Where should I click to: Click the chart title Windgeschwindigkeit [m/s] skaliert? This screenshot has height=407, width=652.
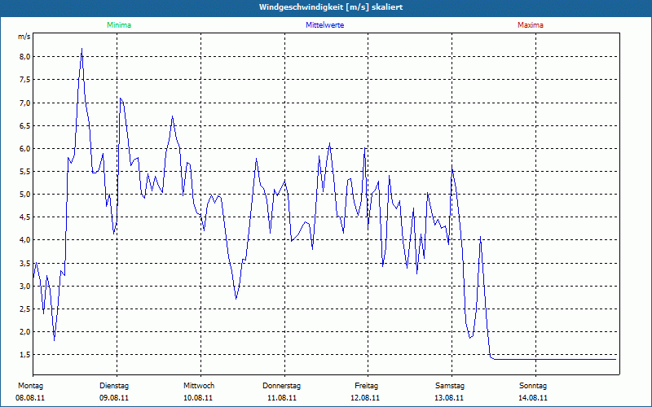pyautogui.click(x=331, y=7)
